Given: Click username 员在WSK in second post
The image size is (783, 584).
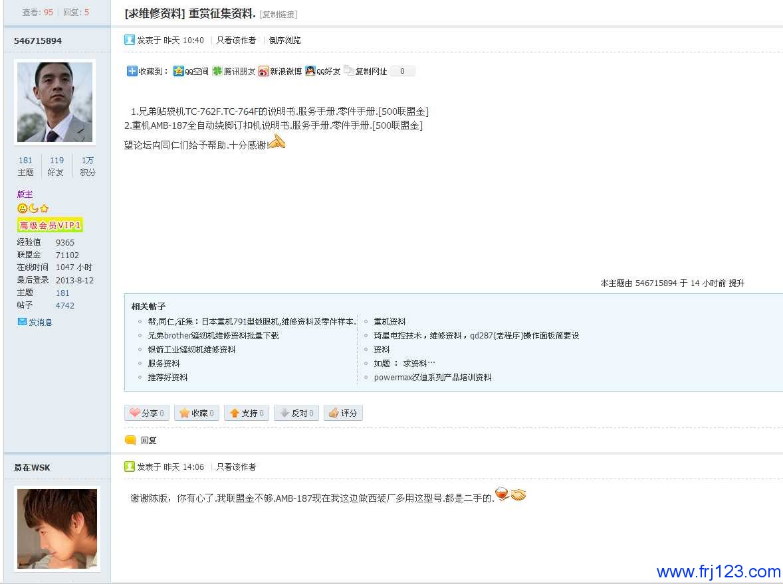Looking at the screenshot, I should [32, 468].
